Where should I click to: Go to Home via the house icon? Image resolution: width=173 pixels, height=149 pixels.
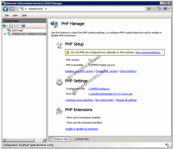159,8
